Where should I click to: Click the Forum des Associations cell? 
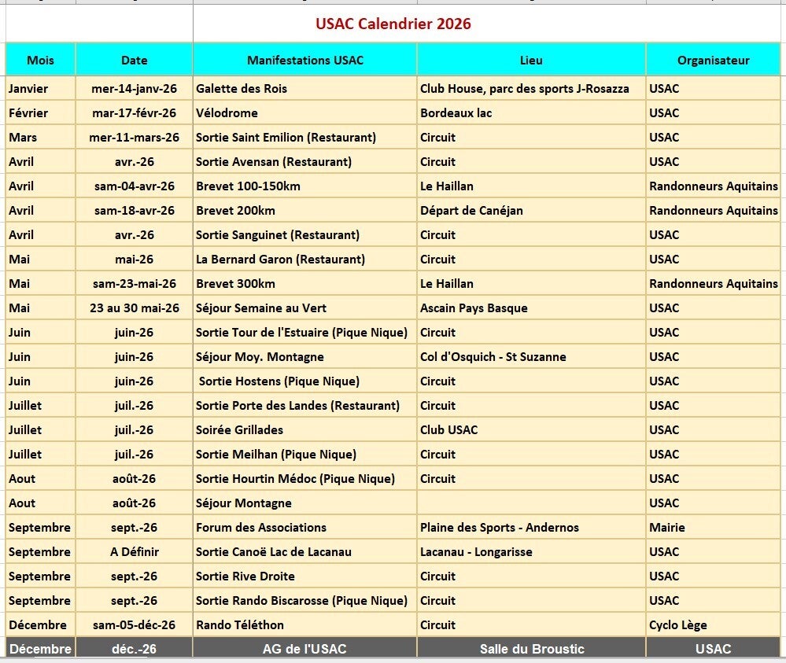pos(304,527)
